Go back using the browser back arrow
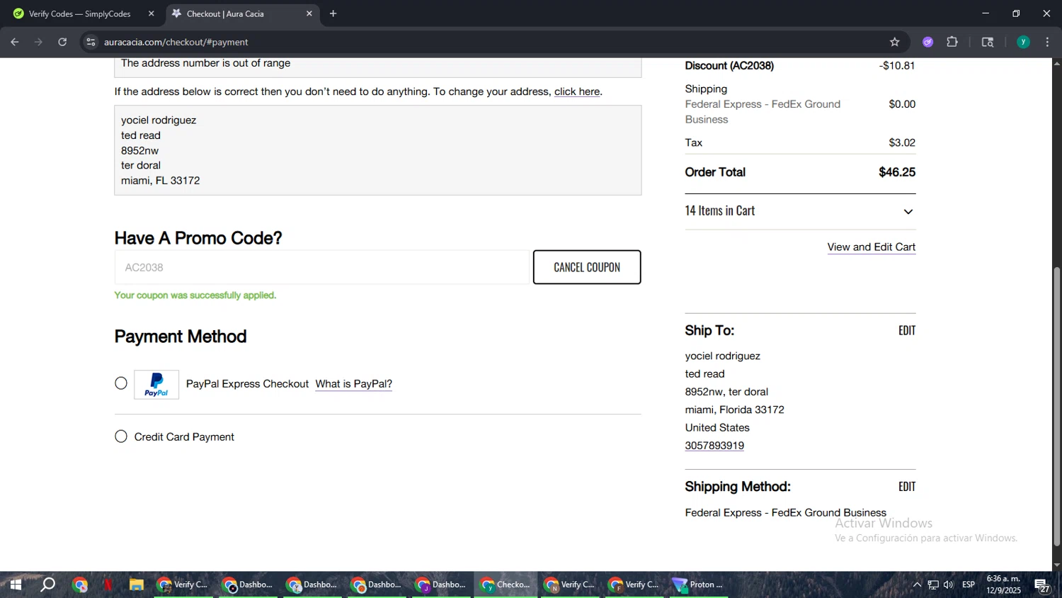Viewport: 1062px width, 598px height. [15, 42]
